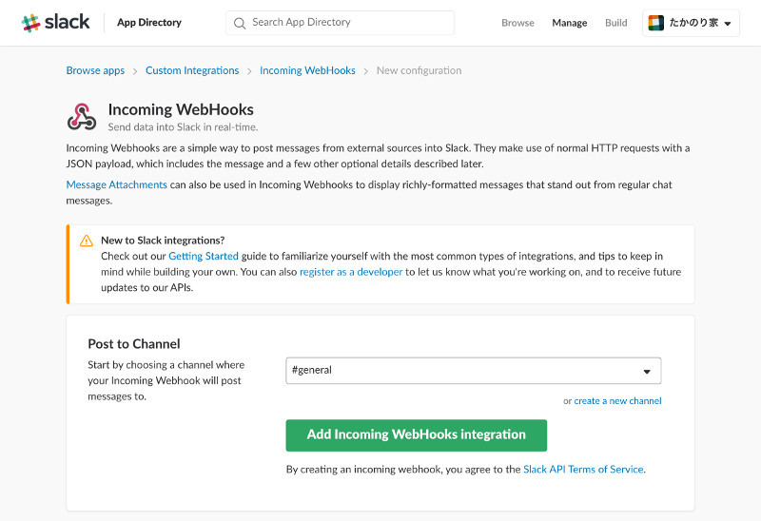Click the Slack logo icon
This screenshot has height=521, width=761.
tap(31, 23)
